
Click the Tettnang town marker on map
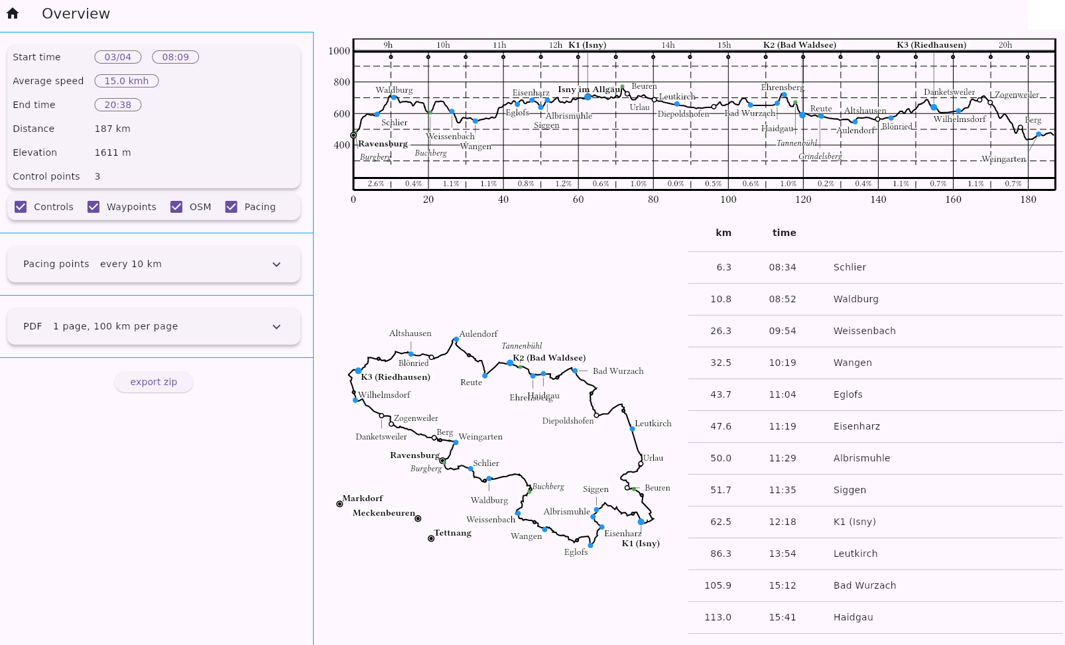431,538
